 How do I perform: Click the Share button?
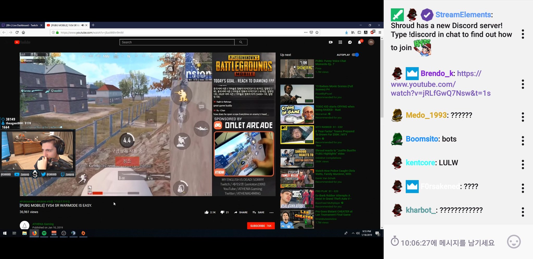241,212
